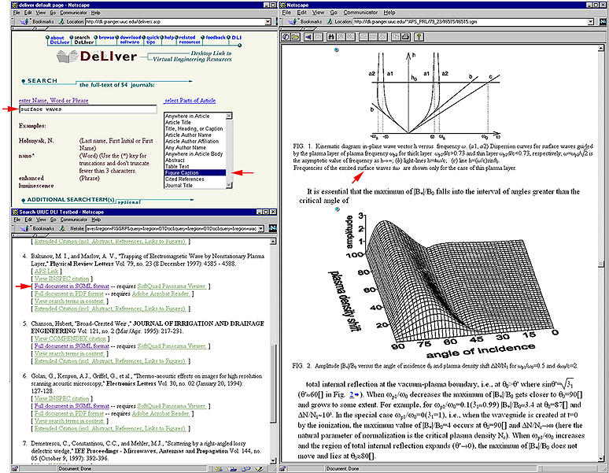The image size is (609, 473).
Task: Click 'help' navigation link
Action: (169, 37)
